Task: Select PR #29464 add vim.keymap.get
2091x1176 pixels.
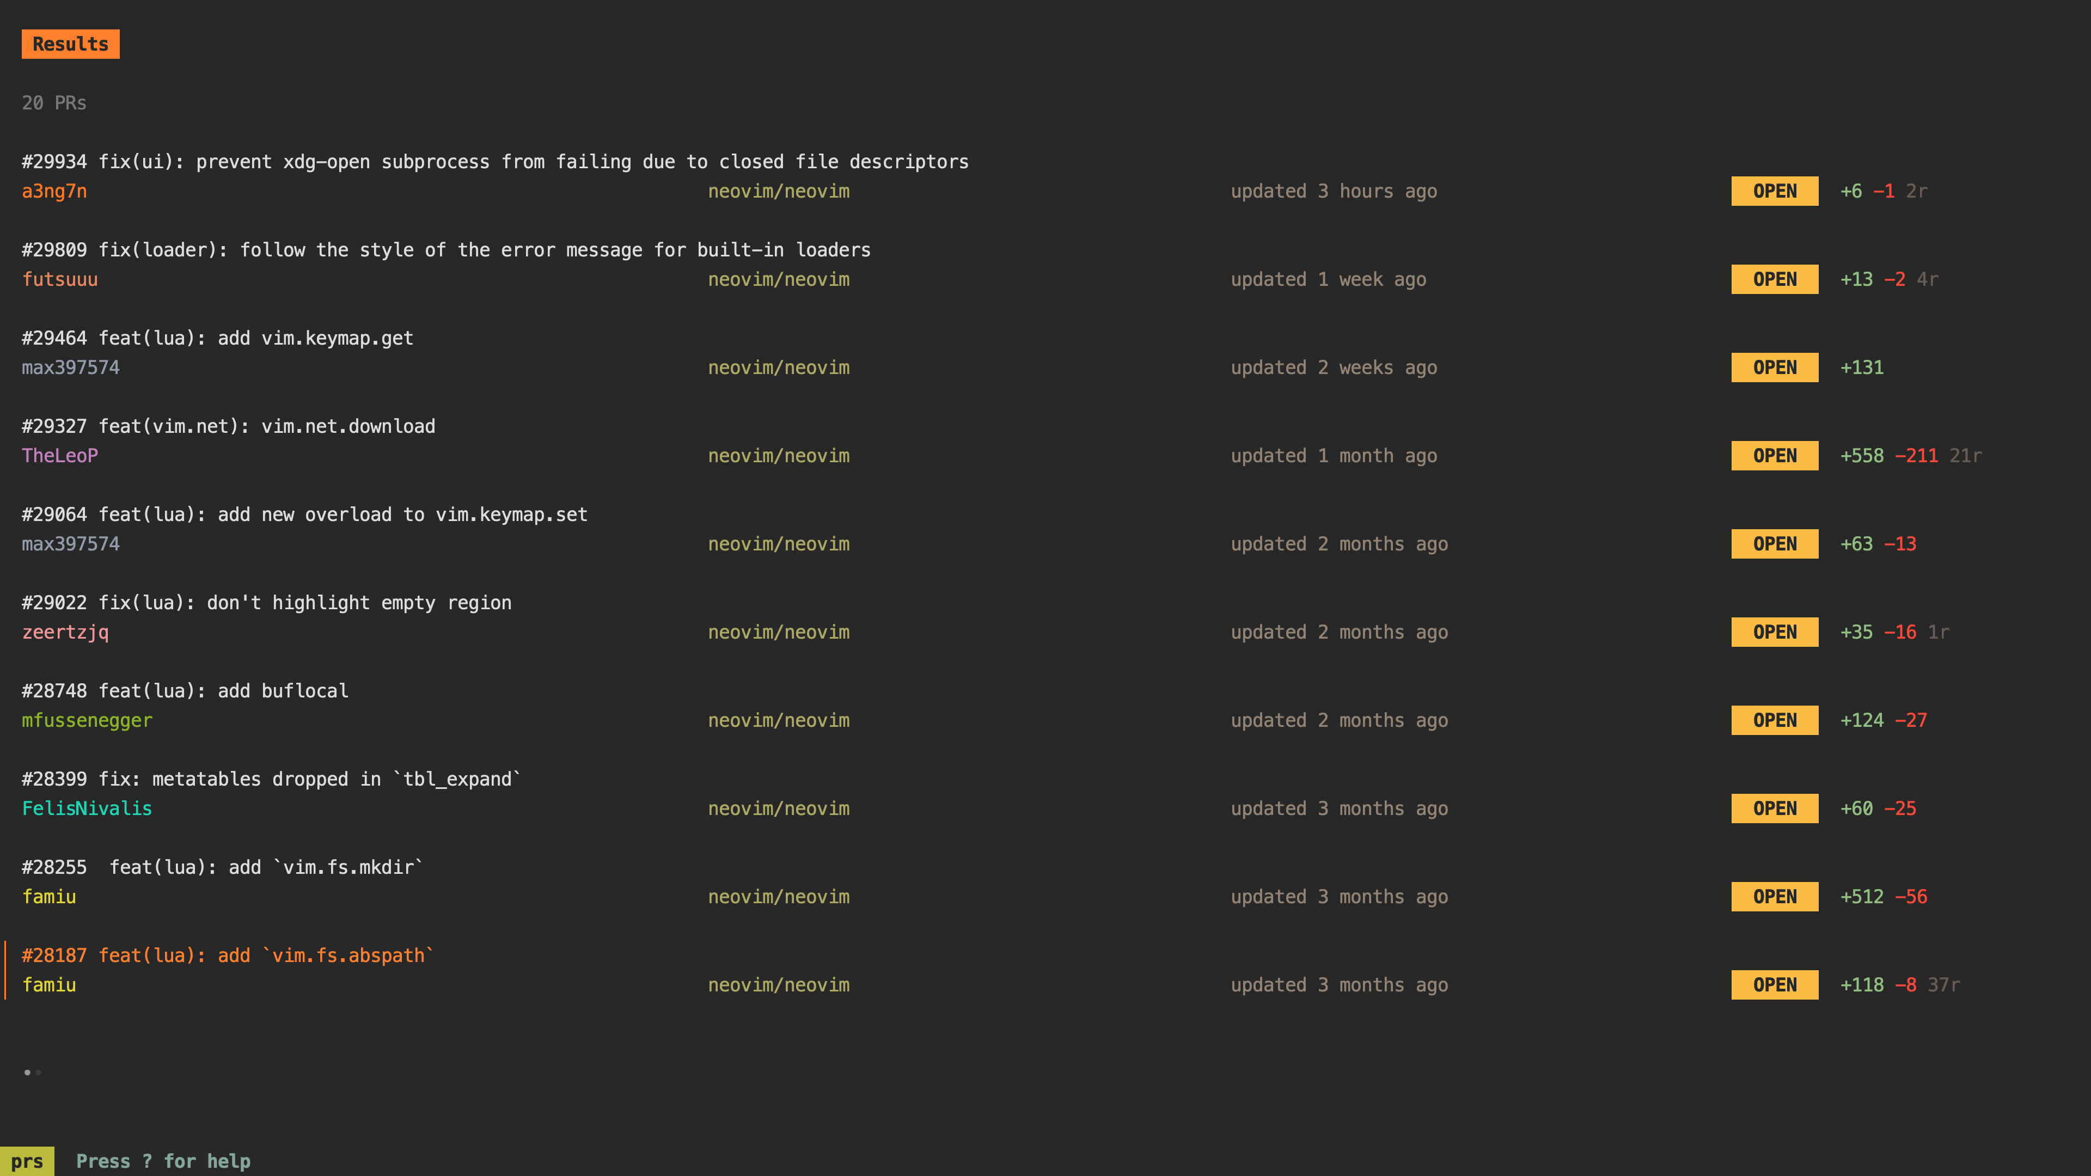Action: coord(218,339)
